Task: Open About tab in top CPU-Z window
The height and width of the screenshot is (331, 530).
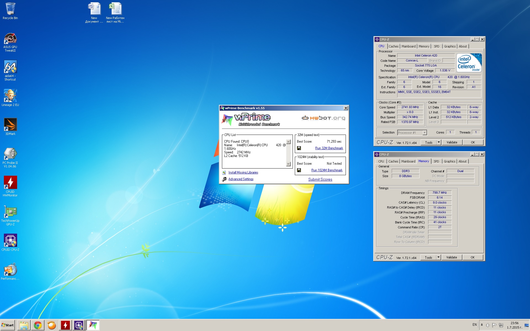Action: click(x=463, y=46)
